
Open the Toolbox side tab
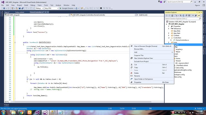2,14
